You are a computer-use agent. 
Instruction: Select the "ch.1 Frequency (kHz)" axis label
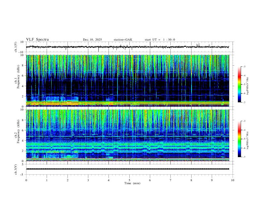[x=18, y=76]
